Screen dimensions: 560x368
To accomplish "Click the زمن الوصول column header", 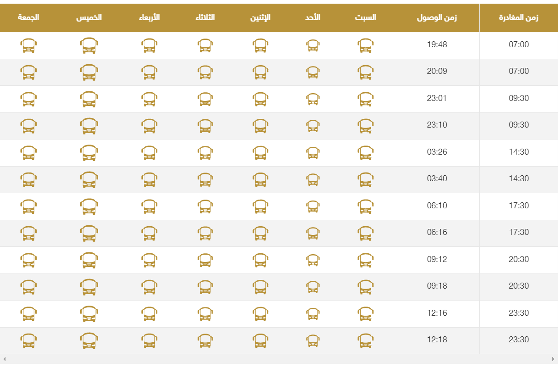I will pyautogui.click(x=437, y=18).
